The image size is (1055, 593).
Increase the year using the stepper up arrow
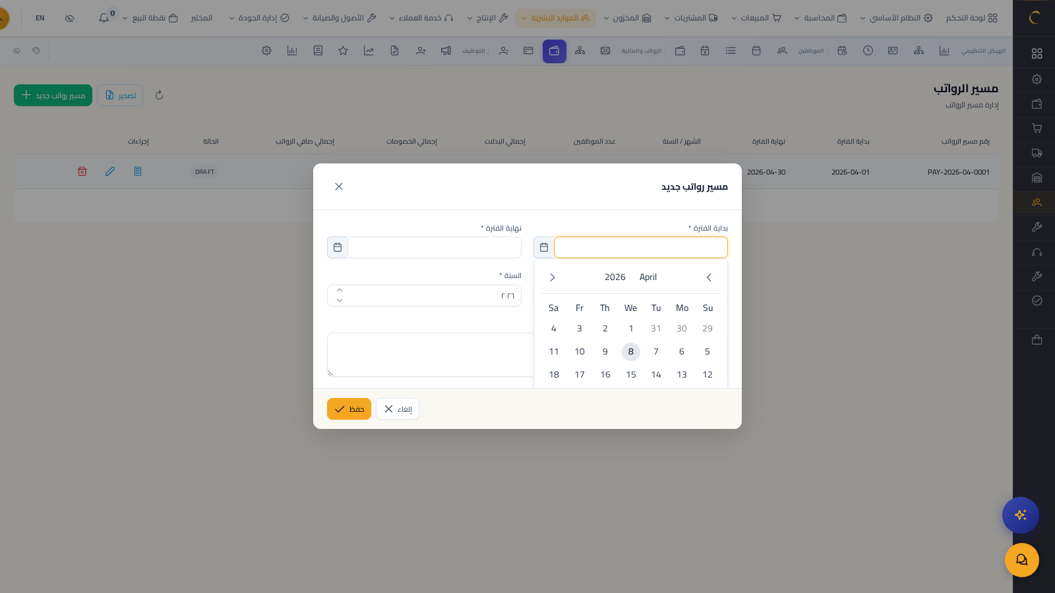pyautogui.click(x=340, y=290)
